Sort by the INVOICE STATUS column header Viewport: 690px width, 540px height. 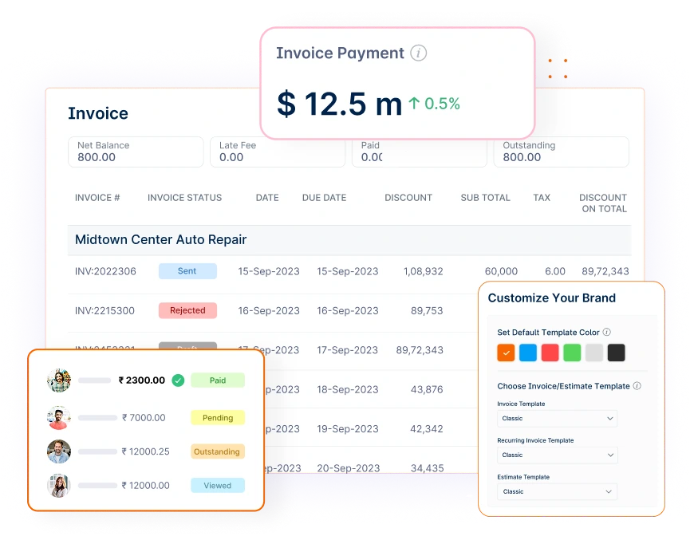(x=185, y=198)
